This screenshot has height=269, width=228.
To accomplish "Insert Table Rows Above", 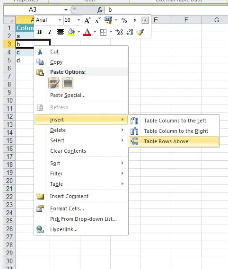I will click(x=174, y=141).
